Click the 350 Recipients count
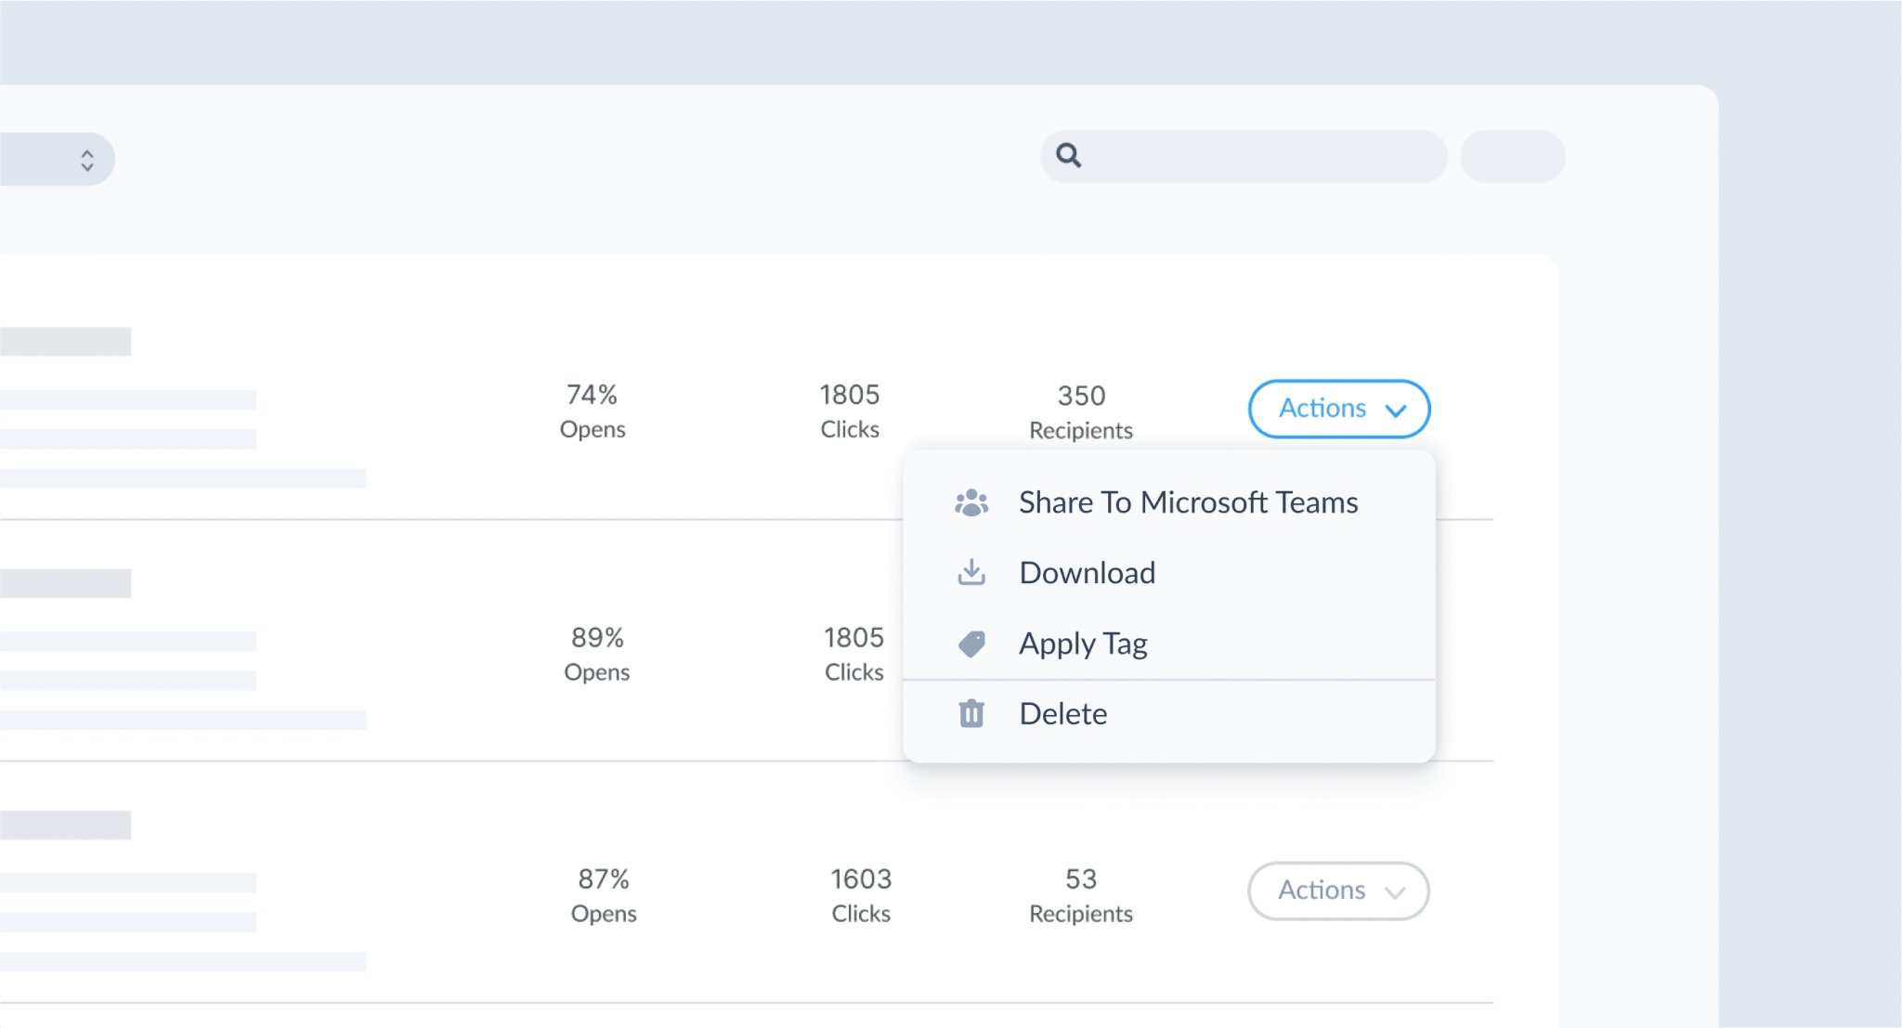 [1080, 411]
